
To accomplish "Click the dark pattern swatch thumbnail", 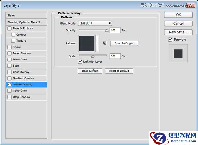I will point(87,43).
